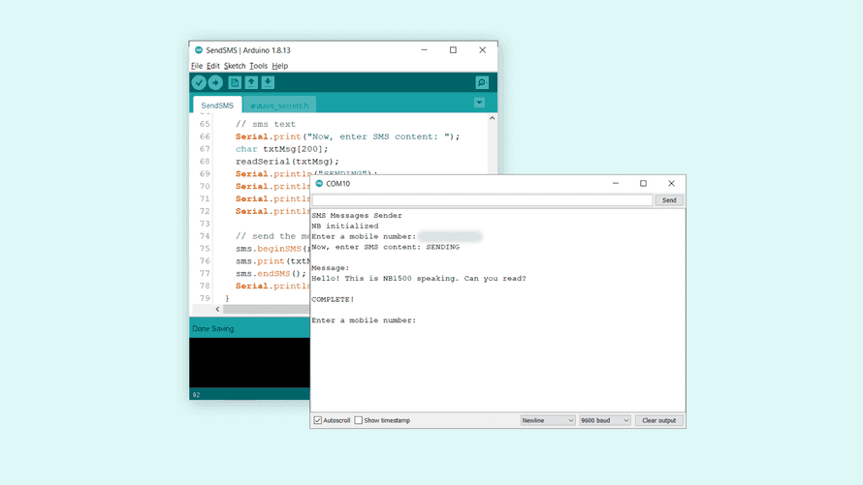This screenshot has width=863, height=485.
Task: Maximize the SendSMS Arduino window
Action: pos(453,50)
